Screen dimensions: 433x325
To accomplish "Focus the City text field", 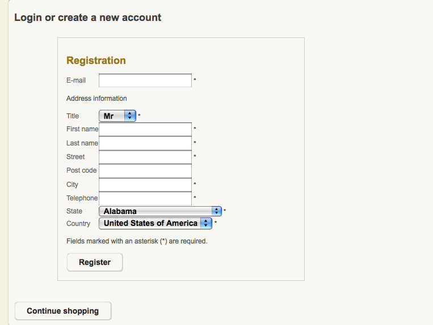I will pos(145,185).
